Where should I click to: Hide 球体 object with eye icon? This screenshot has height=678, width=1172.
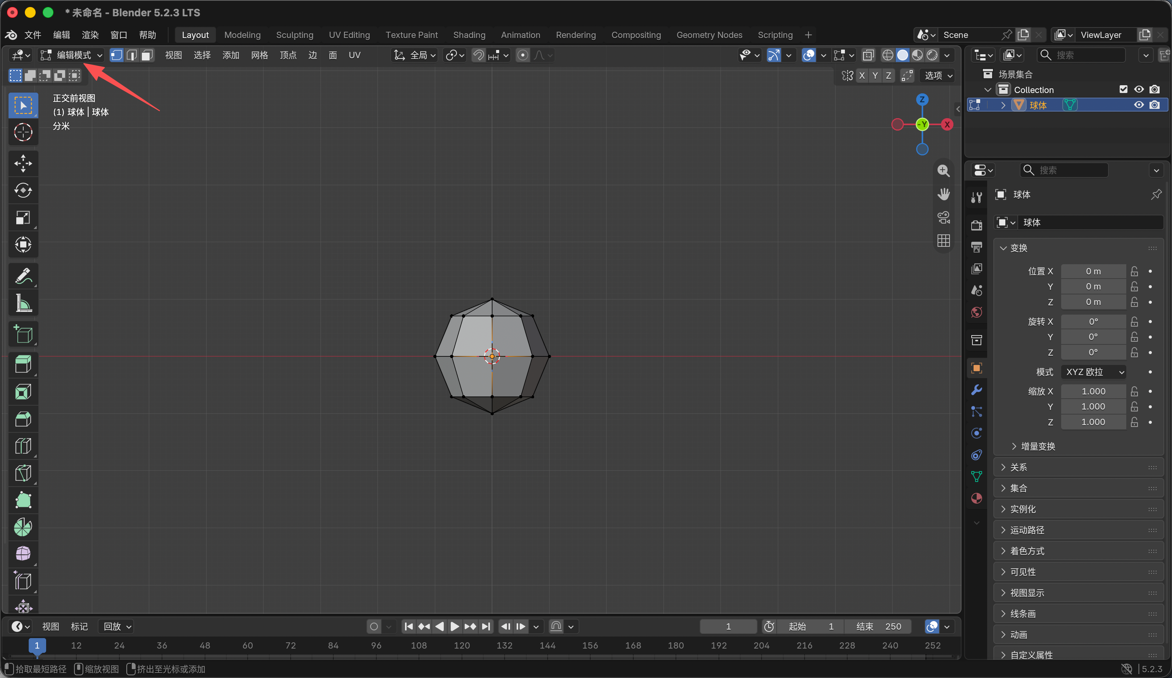tap(1139, 105)
